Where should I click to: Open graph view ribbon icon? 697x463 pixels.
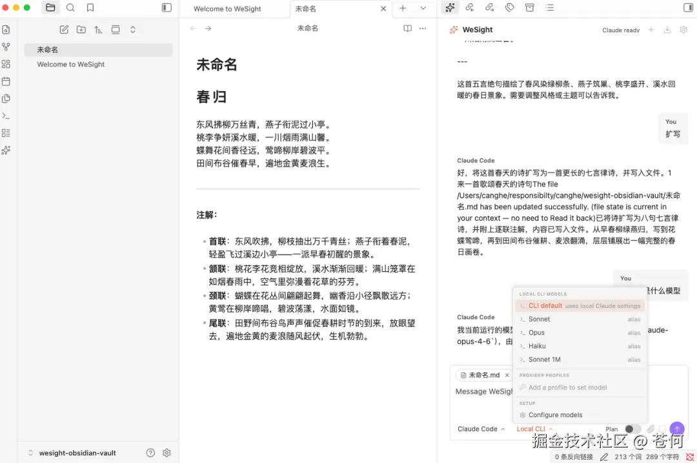[x=6, y=46]
